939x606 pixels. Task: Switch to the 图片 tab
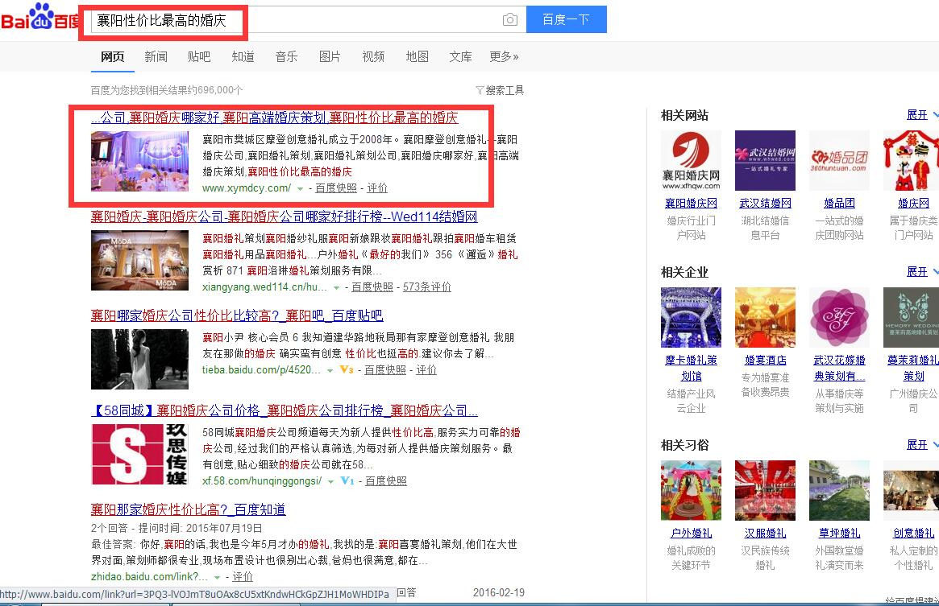[330, 56]
